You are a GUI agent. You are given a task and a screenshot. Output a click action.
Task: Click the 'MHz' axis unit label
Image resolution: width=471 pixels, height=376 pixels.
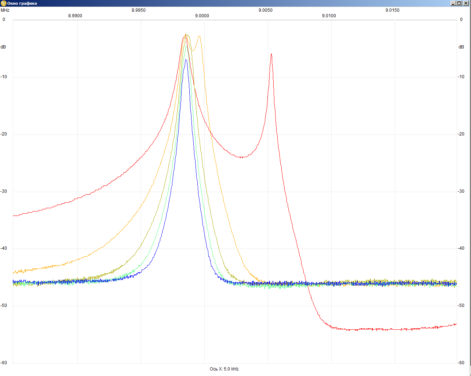(5, 10)
